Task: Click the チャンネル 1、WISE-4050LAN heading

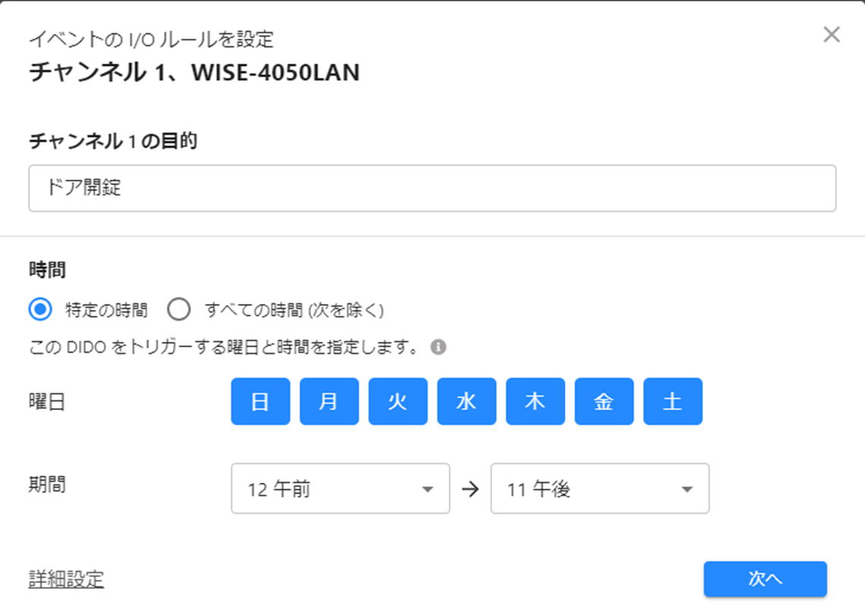Action: [194, 73]
